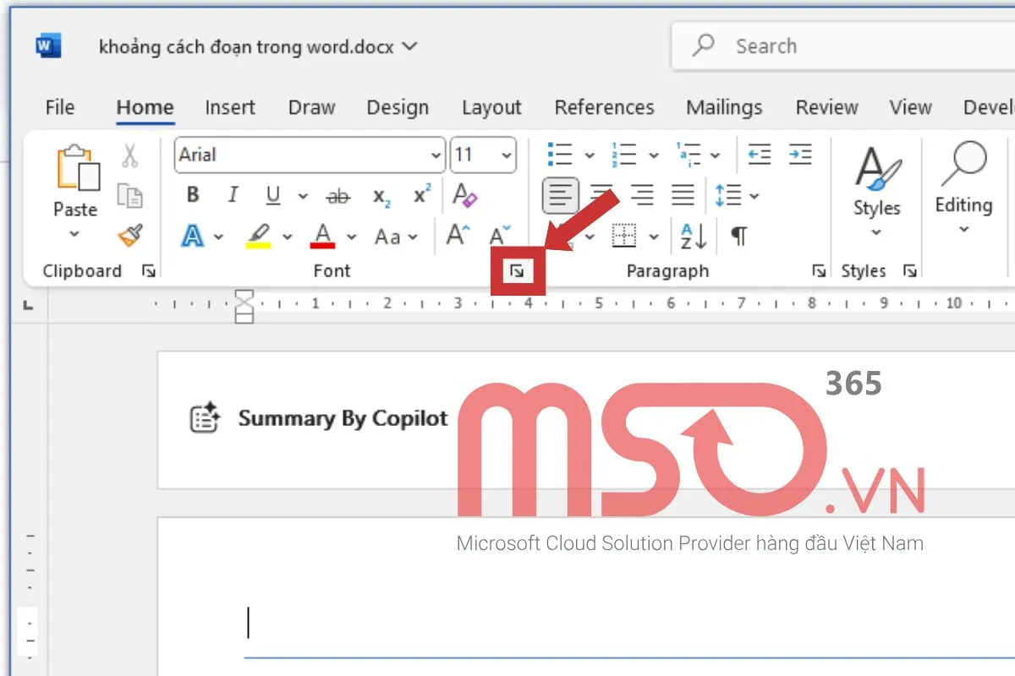Open the Editing menu button
The width and height of the screenshot is (1015, 676).
pyautogui.click(x=963, y=190)
